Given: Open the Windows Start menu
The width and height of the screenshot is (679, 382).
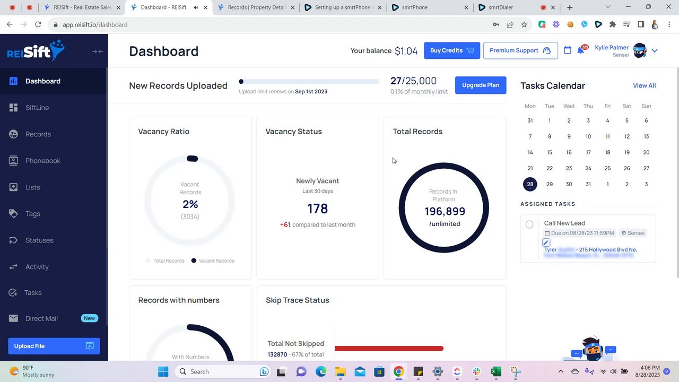Looking at the screenshot, I should tap(163, 371).
